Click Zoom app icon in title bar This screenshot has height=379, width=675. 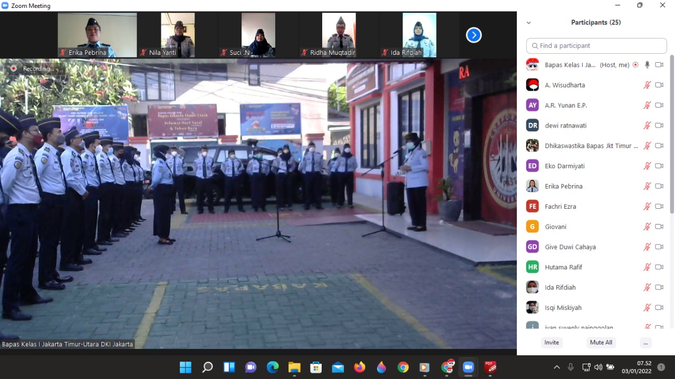click(x=5, y=5)
